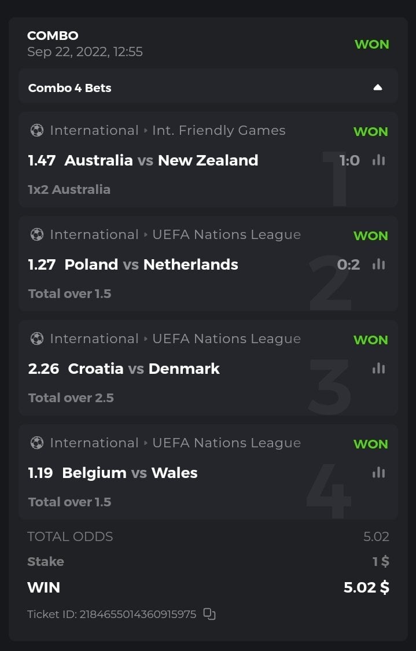Image resolution: width=416 pixels, height=651 pixels.
Task: Click soccer ball icon above Croatia vs Denmark
Action: 36,339
